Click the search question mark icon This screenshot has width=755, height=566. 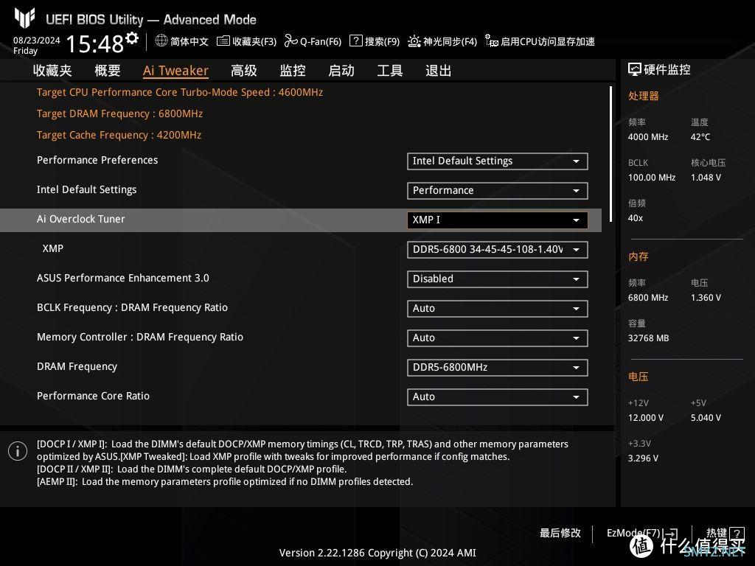tap(355, 41)
